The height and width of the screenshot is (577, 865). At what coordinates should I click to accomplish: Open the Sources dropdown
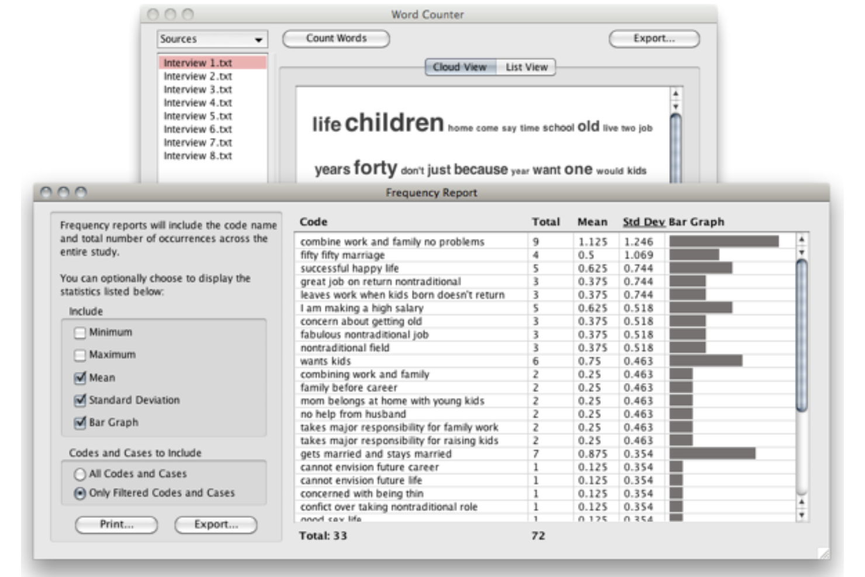click(x=212, y=39)
